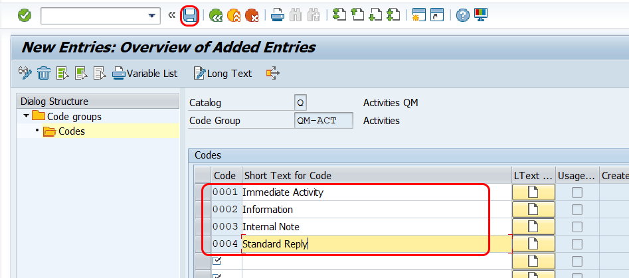Screen dimensions: 629x278
Task: Toggle Usage checkbox for Immediate Activity
Action: tap(577, 192)
